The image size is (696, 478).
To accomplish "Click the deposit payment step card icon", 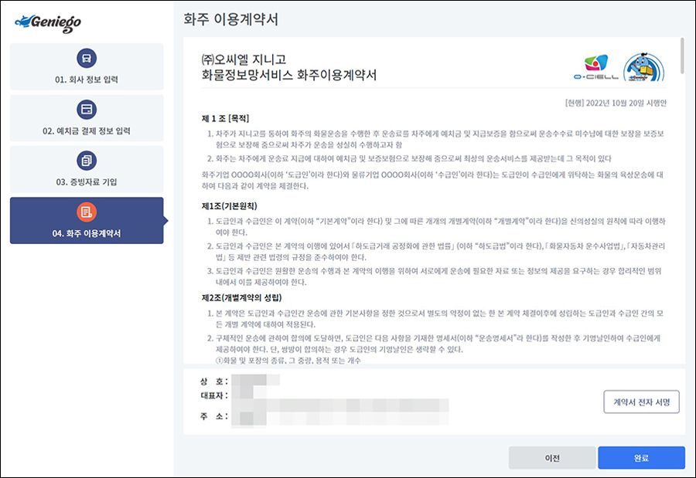I will pos(87,109).
